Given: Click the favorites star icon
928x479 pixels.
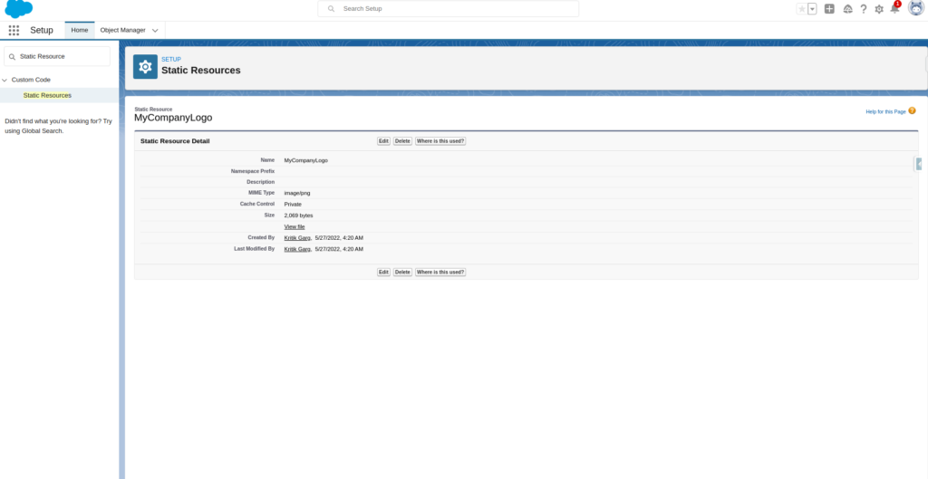Looking at the screenshot, I should coord(801,9).
